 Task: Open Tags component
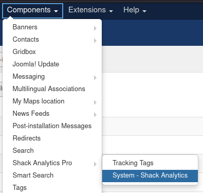(x=52, y=187)
